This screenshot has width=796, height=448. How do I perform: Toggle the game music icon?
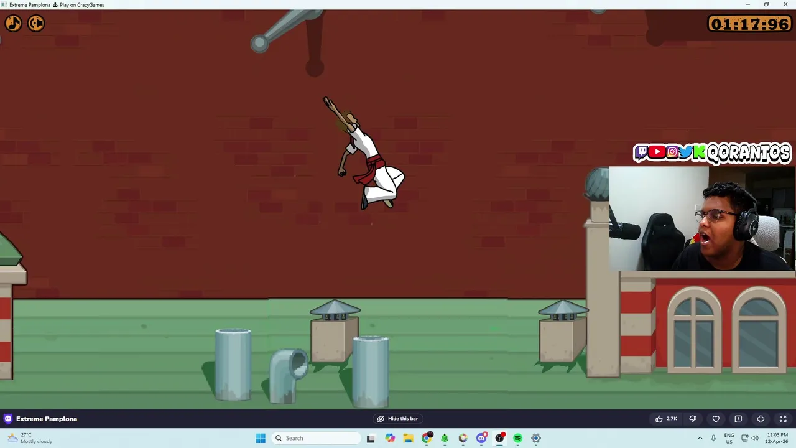(x=13, y=24)
